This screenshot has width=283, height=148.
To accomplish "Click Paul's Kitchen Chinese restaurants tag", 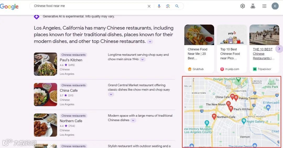I will point(73,55).
